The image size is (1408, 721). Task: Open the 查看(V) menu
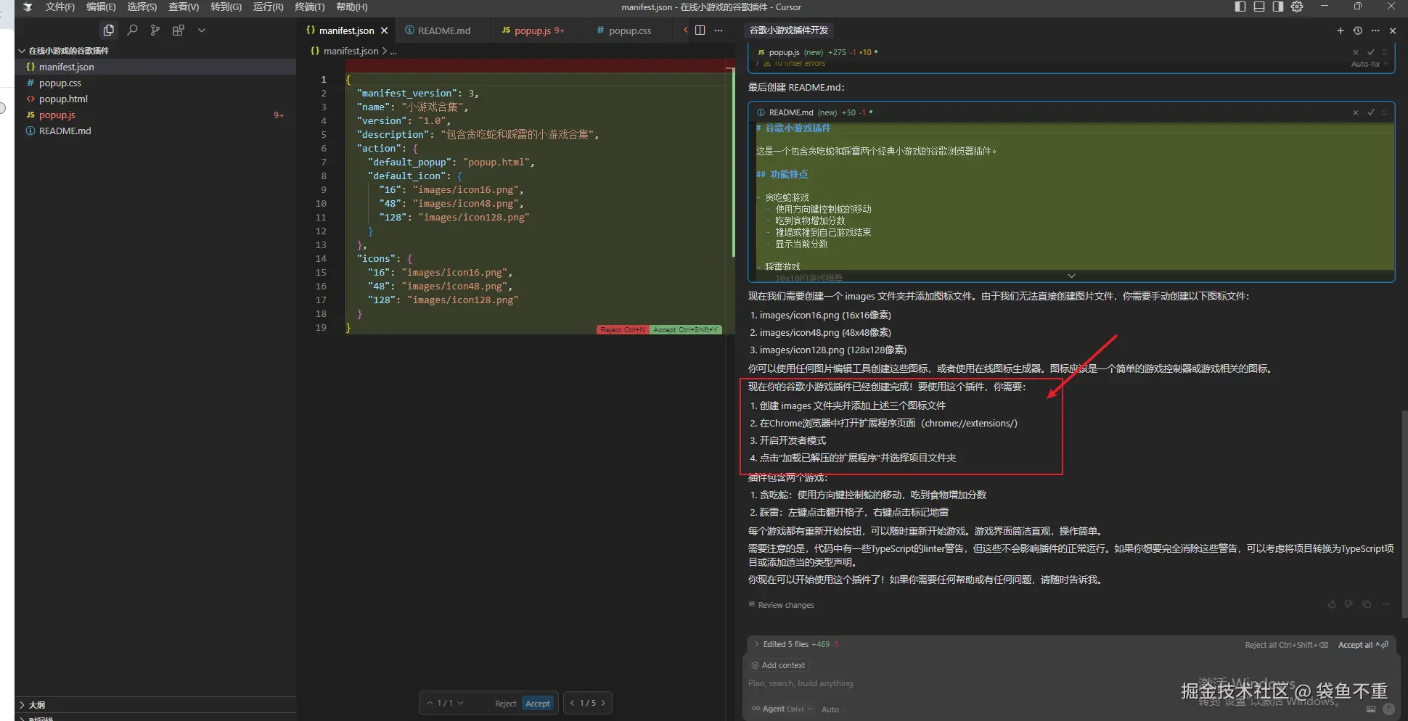click(x=184, y=7)
